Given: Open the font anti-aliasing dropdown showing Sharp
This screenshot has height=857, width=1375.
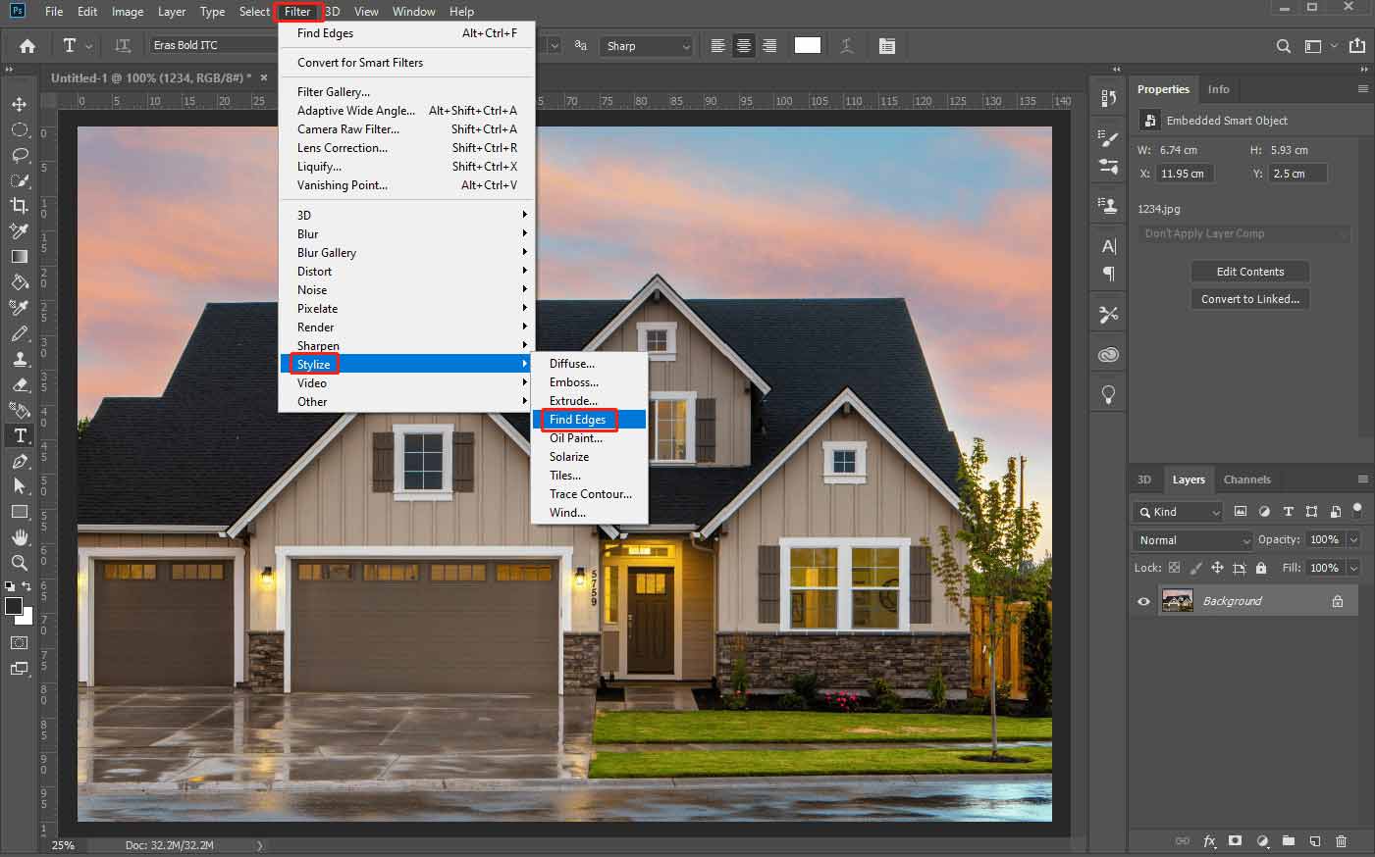Looking at the screenshot, I should tap(646, 45).
